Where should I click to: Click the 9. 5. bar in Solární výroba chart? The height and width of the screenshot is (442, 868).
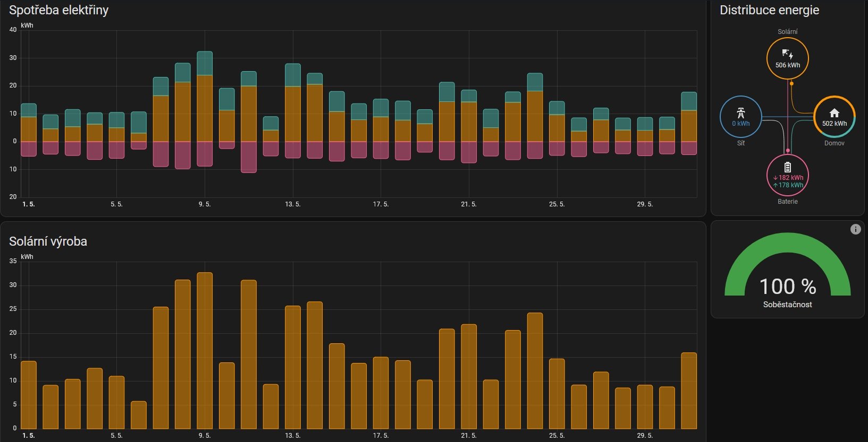point(205,350)
